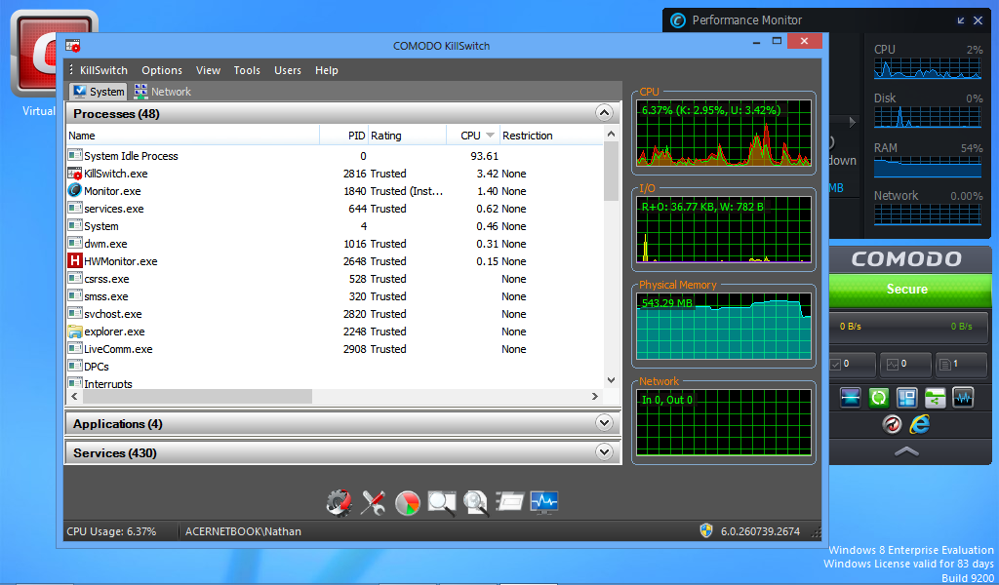Open the Tools menu
This screenshot has height=585, width=999.
pyautogui.click(x=247, y=70)
